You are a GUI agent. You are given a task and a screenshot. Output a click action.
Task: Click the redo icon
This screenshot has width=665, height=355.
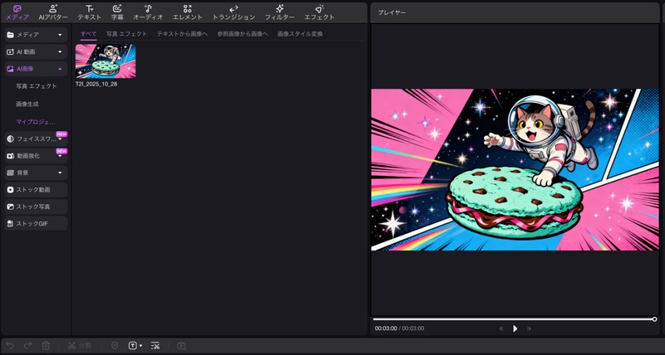click(x=27, y=346)
